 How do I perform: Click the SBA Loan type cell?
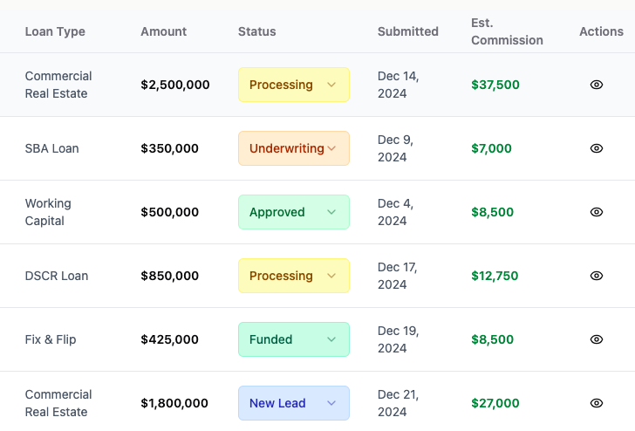pyautogui.click(x=52, y=148)
